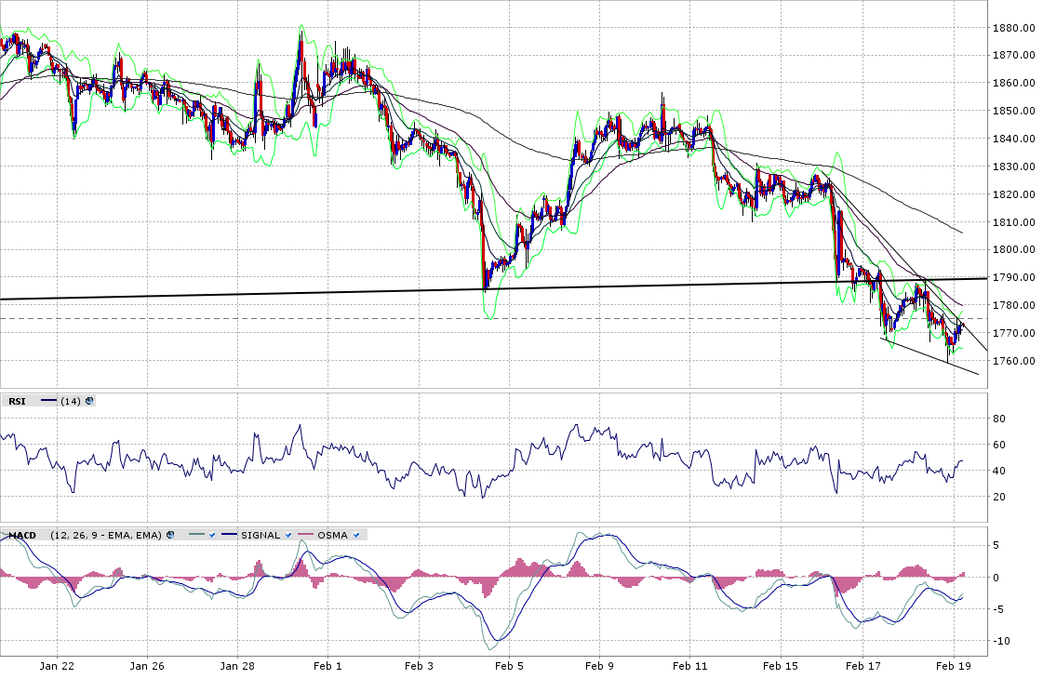The width and height of the screenshot is (1043, 679).
Task: Click the 1790.00 price axis label
Action: [1011, 278]
